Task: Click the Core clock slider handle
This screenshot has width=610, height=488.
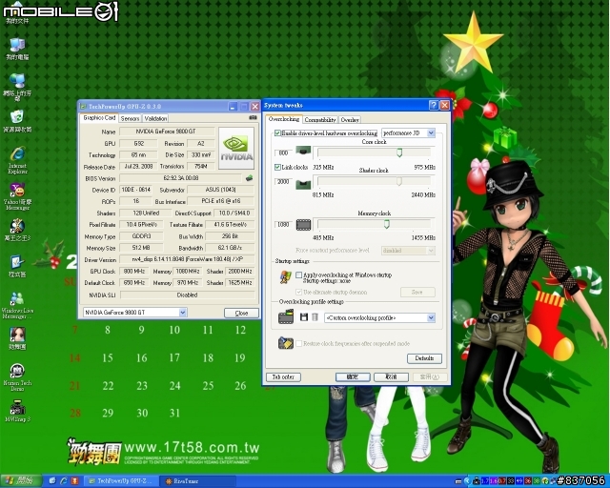Action: (399, 152)
